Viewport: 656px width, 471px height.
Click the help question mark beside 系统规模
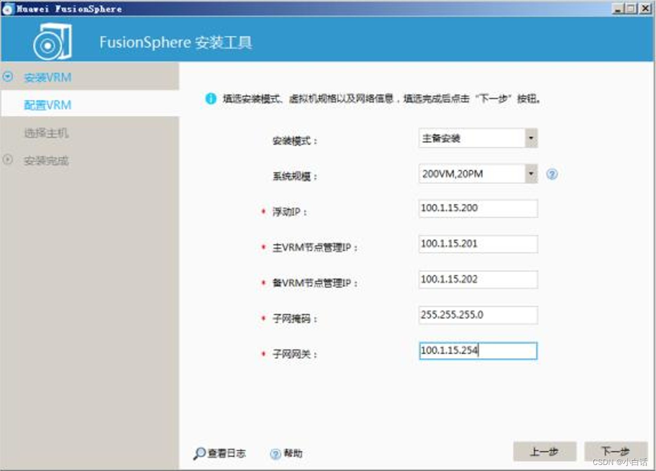[x=552, y=174]
